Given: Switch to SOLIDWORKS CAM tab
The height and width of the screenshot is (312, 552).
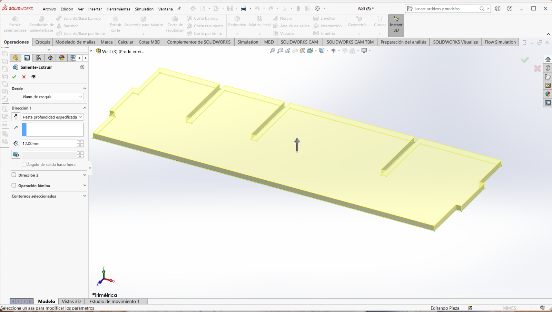Looking at the screenshot, I should [299, 42].
